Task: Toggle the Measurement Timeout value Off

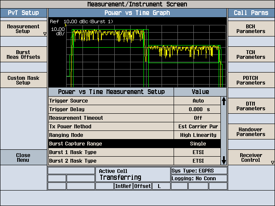Action: pyautogui.click(x=197, y=118)
